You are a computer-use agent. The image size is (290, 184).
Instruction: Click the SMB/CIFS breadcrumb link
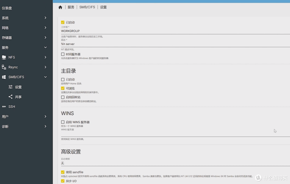[87, 7]
